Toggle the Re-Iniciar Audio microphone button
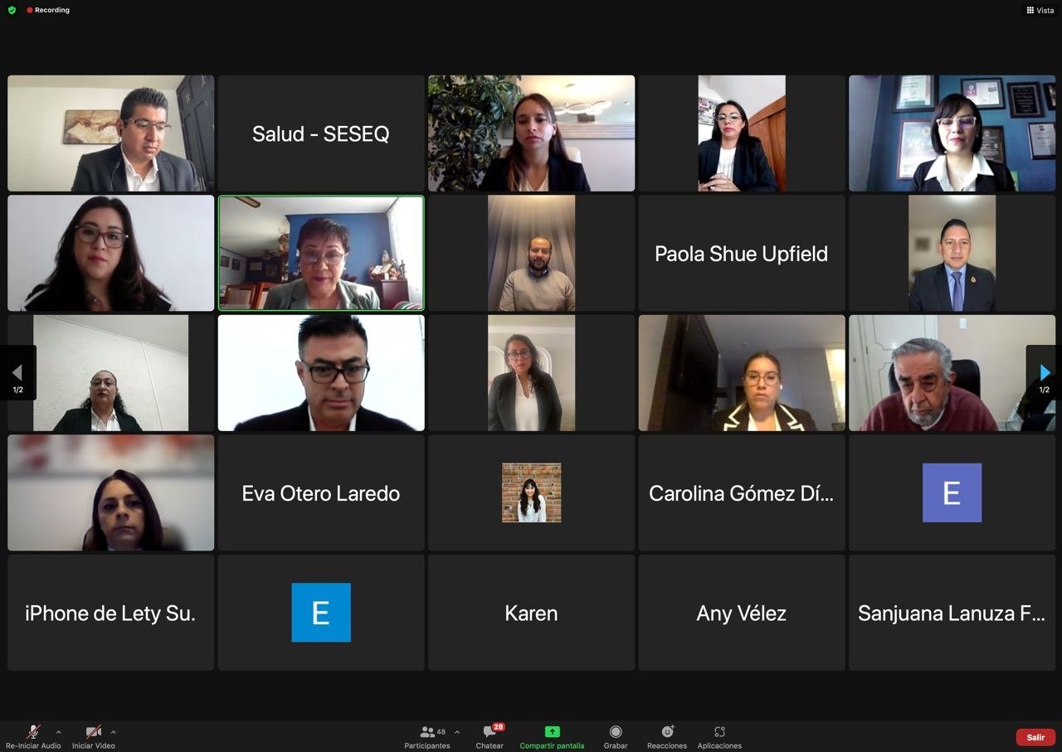This screenshot has width=1062, height=752. tap(33, 735)
